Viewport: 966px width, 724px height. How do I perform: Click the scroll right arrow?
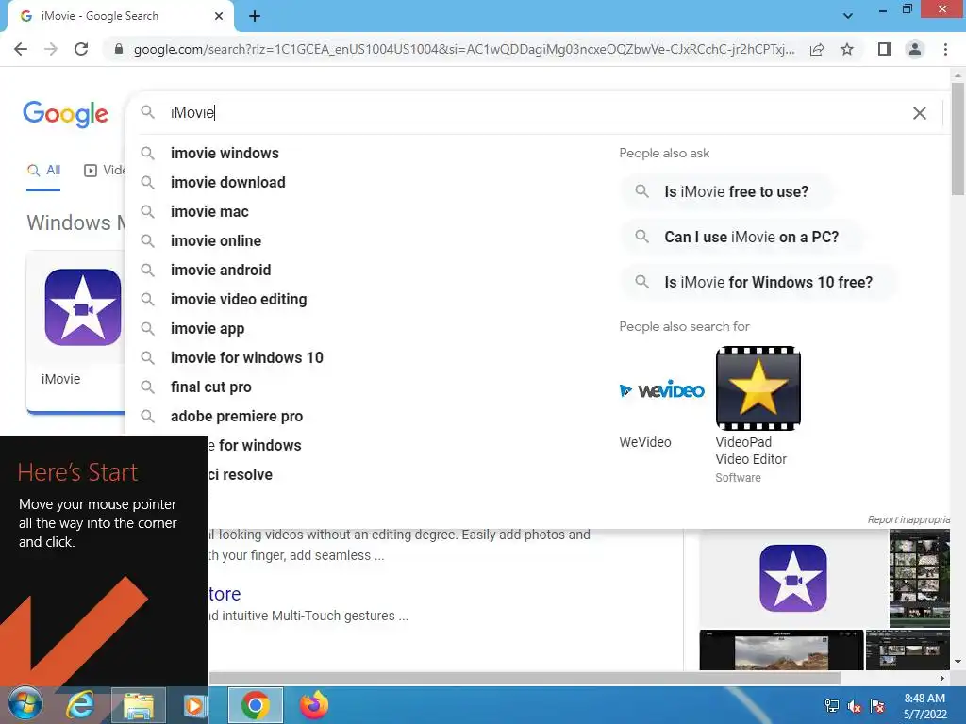942,678
